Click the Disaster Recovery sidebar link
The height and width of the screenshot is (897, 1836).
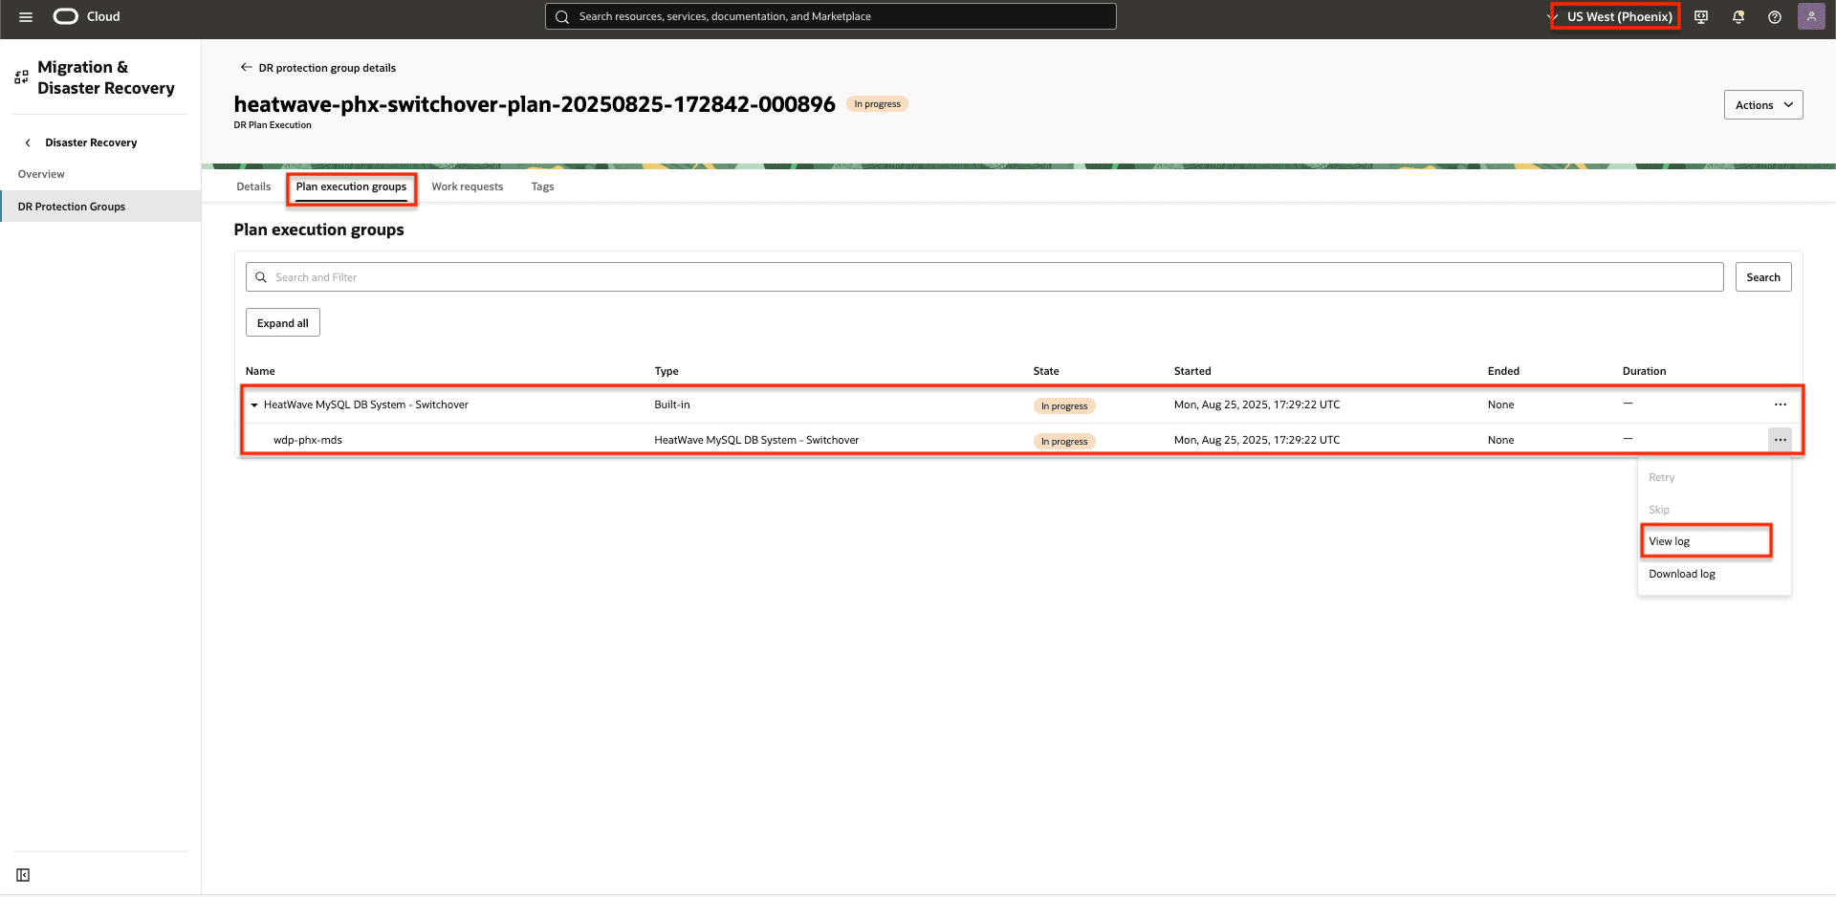(x=91, y=142)
